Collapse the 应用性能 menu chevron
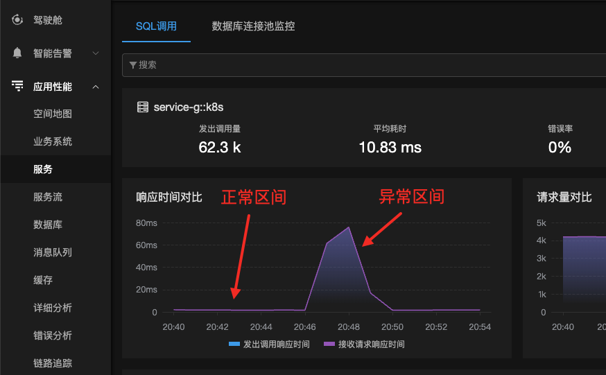The image size is (606, 375). coord(96,87)
